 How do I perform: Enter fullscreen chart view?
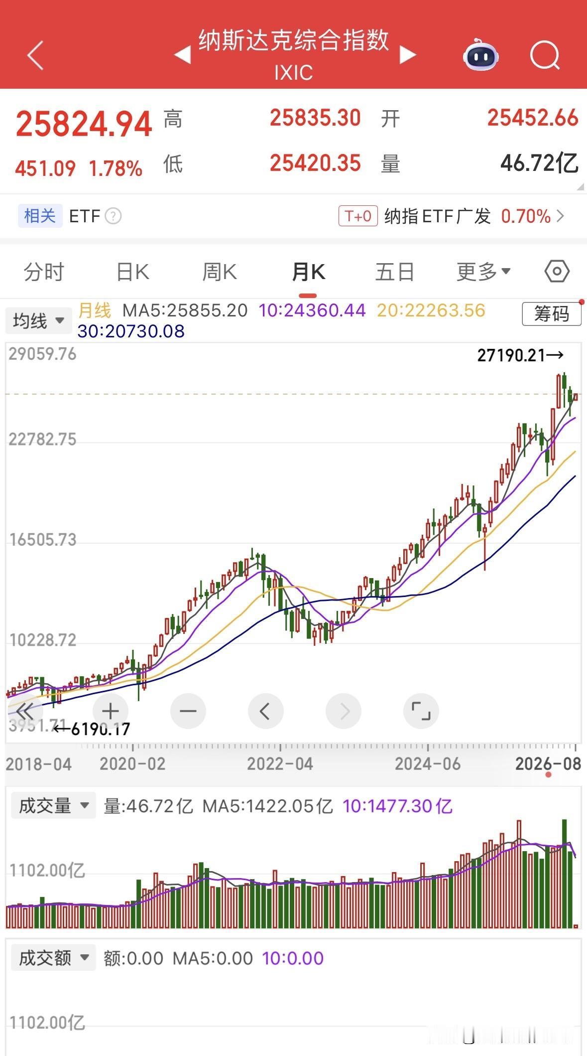coord(421,711)
